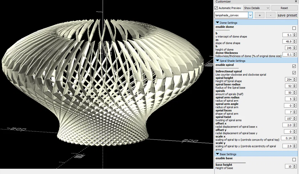Open the Show Details dropdown
Screen dimensions: 299x174
point(256,8)
